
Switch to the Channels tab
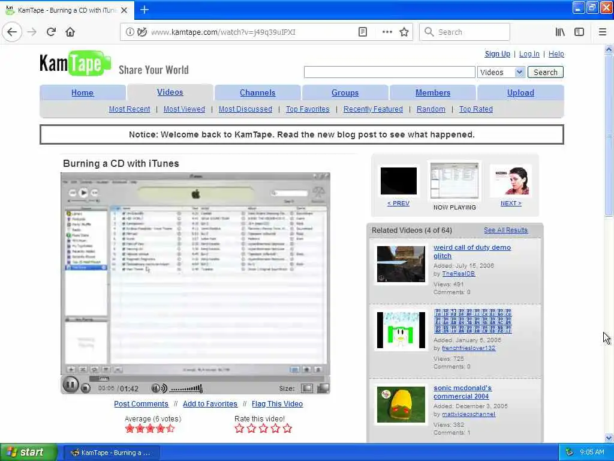click(x=257, y=92)
